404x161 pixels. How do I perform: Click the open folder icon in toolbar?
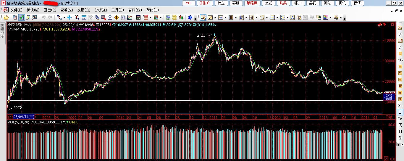6,18
